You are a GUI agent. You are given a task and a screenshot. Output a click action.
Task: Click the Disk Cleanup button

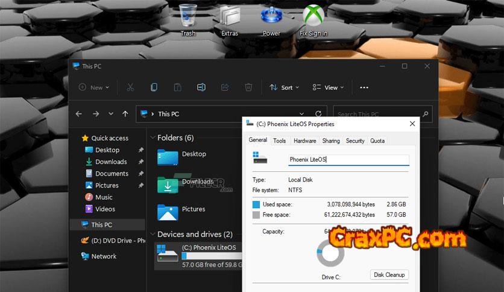389,275
